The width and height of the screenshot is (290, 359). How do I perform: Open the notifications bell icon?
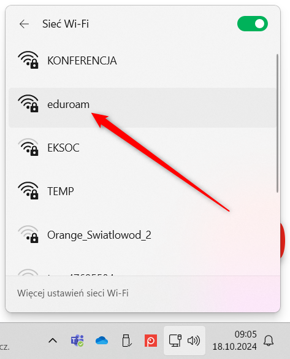tap(269, 341)
